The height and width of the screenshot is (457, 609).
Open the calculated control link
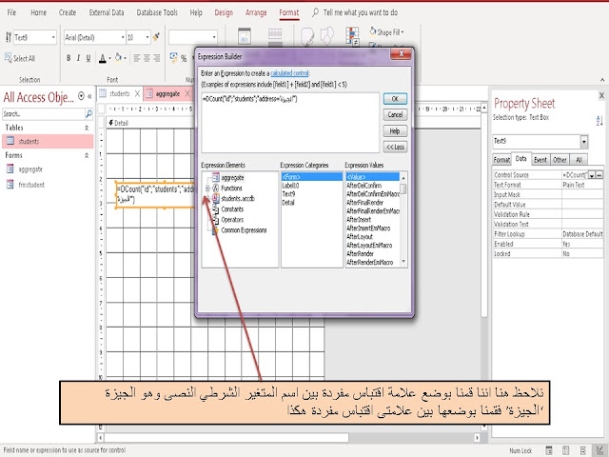289,73
